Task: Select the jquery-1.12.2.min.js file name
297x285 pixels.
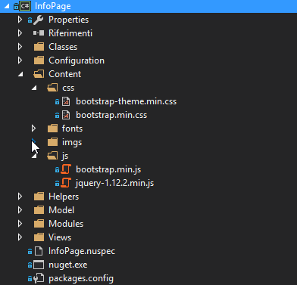Action: 114,183
